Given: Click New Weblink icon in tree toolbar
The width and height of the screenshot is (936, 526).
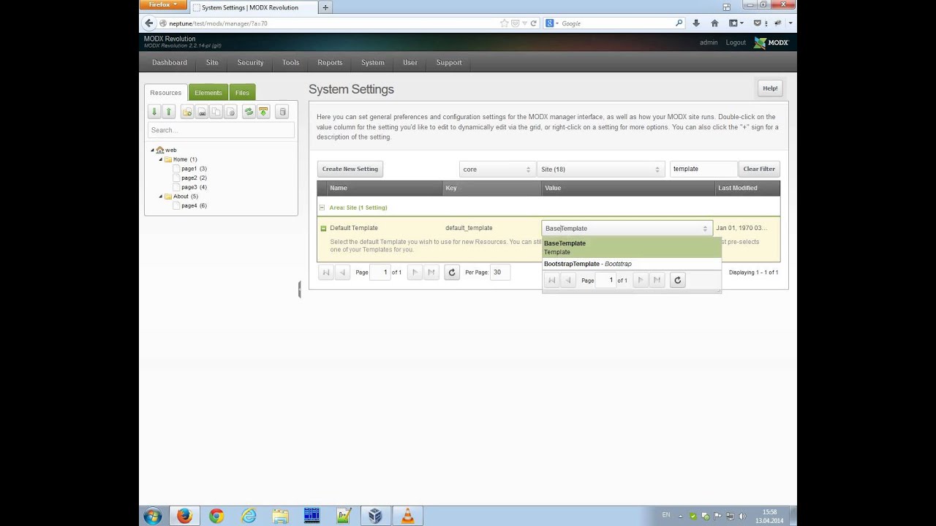Looking at the screenshot, I should (202, 112).
